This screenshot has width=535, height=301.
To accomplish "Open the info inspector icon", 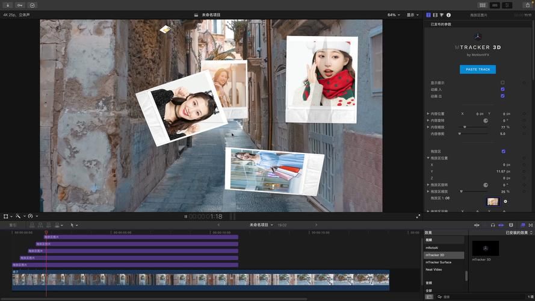I will [x=448, y=15].
